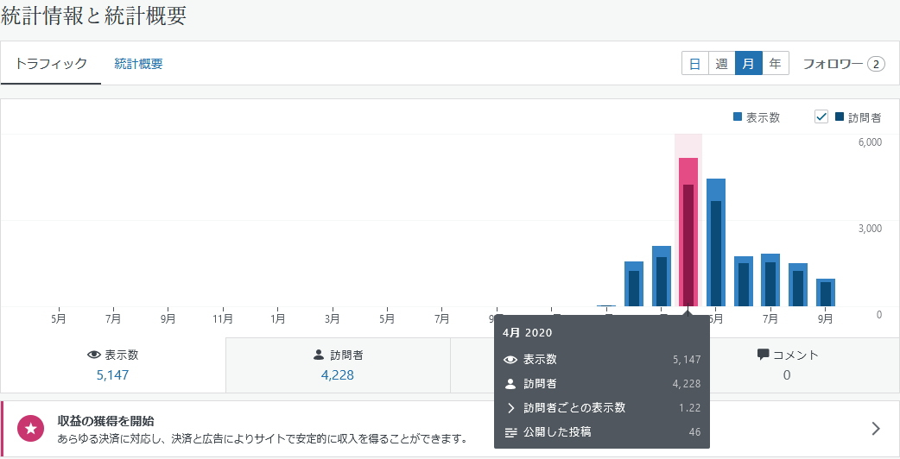900x459 pixels.
Task: Open the earnings banner via right chevron
Action: coord(875,429)
